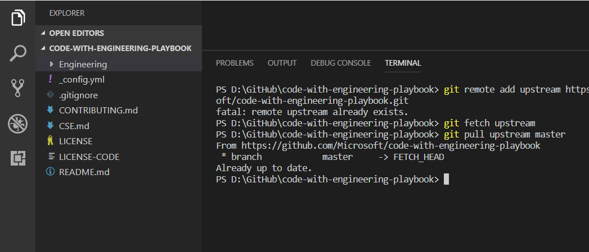Click the terminal prompt cursor
This screenshot has width=589, height=252.
tap(446, 180)
